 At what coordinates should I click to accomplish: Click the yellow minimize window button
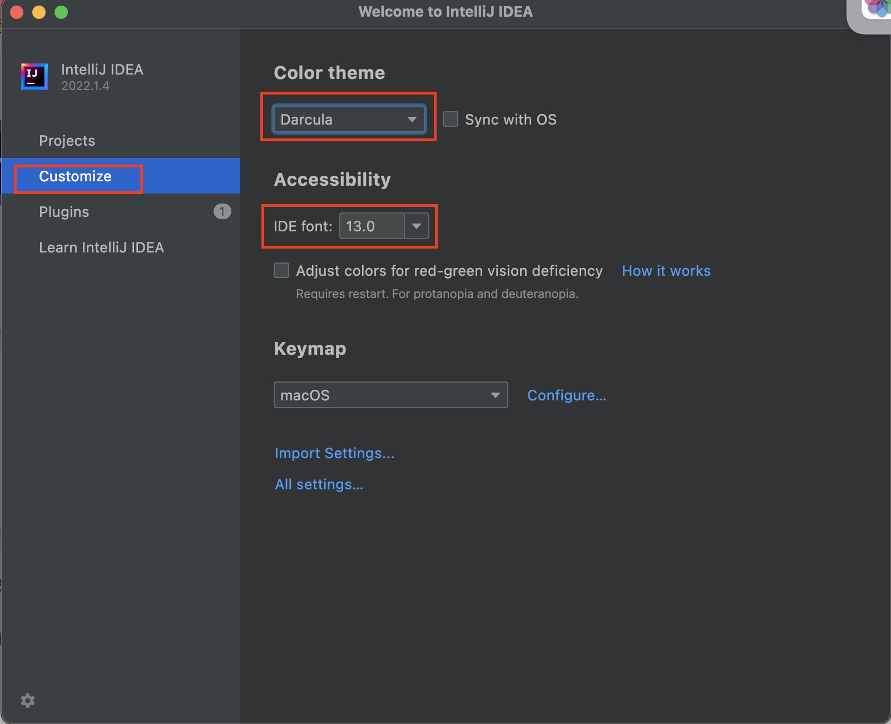pyautogui.click(x=39, y=12)
